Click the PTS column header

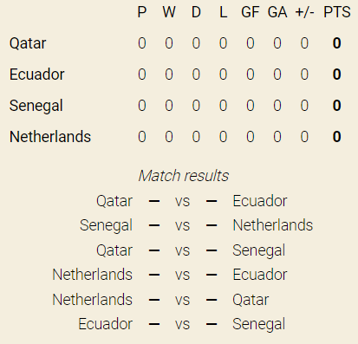tap(337, 12)
